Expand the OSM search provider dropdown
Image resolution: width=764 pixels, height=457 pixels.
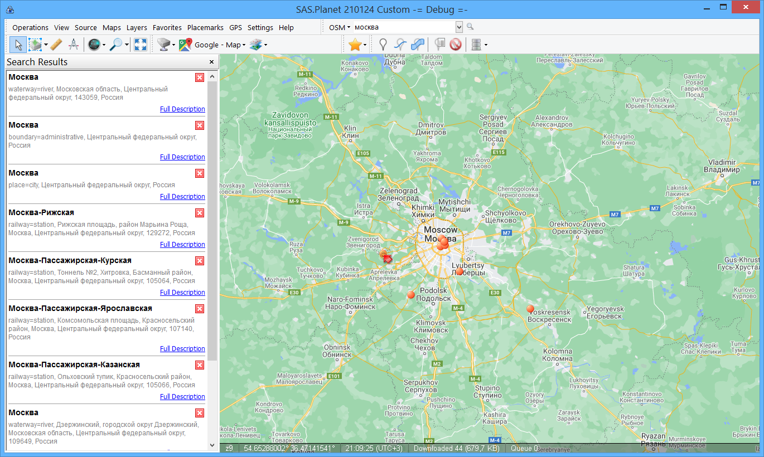[x=340, y=27]
